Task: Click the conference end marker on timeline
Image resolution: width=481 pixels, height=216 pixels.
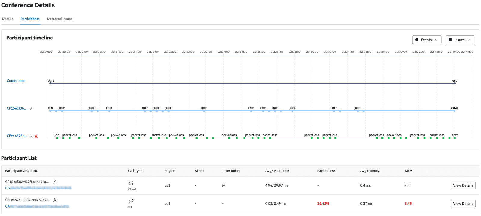Action: point(455,83)
